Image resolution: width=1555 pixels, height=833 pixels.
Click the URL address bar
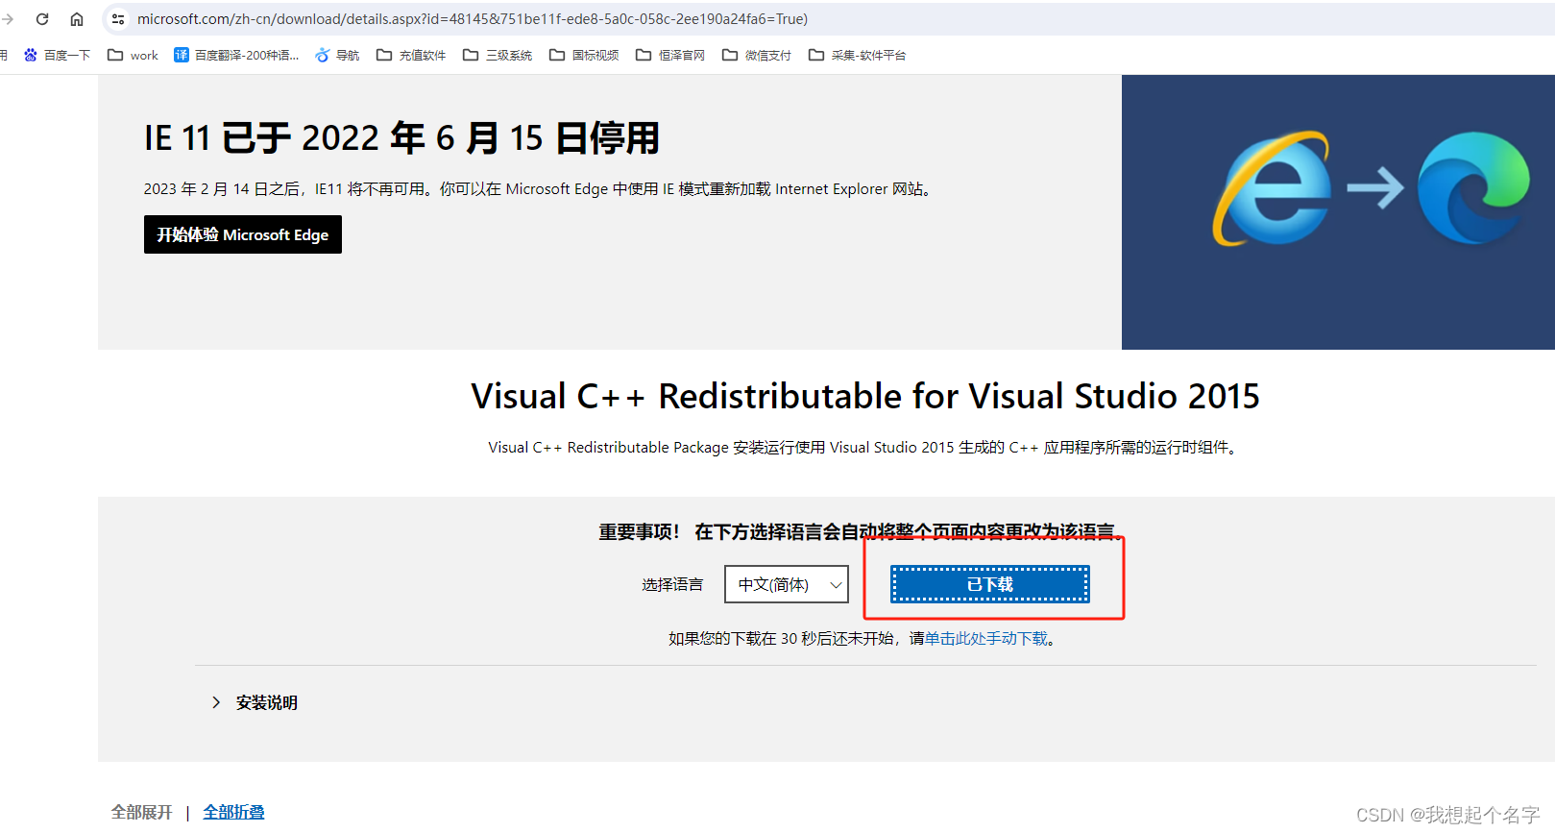pos(826,19)
